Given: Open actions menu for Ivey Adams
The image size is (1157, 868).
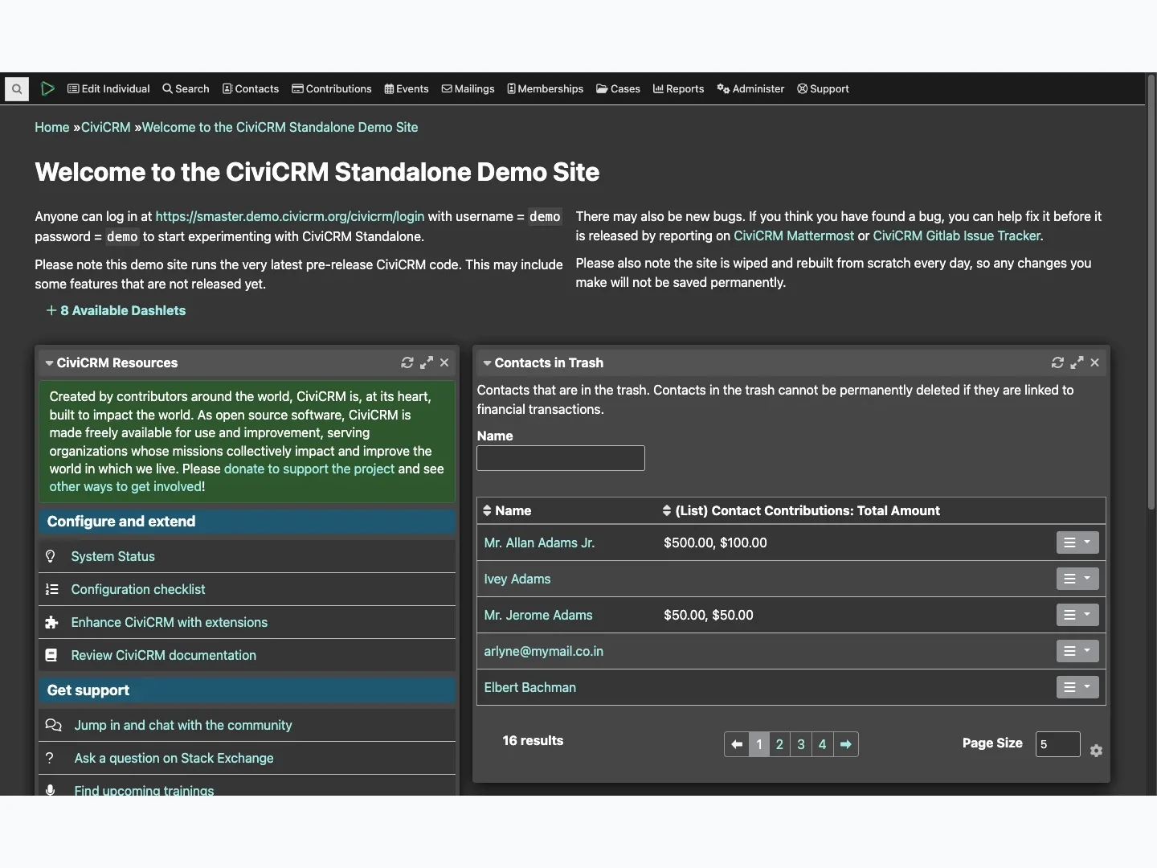Looking at the screenshot, I should [1077, 579].
